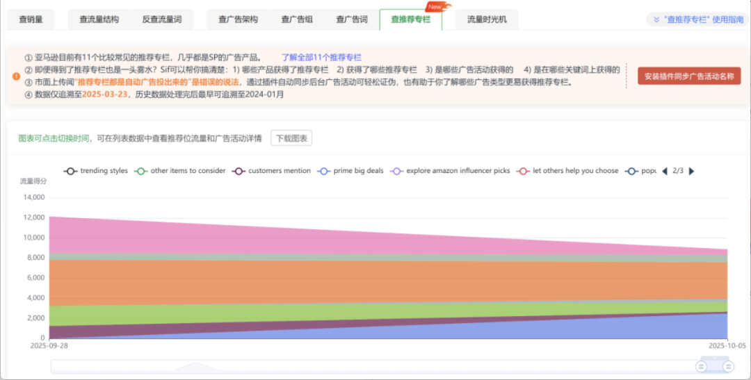This screenshot has height=380, width=751.
Task: Switch to 查流量结构 tab
Action: tap(99, 19)
